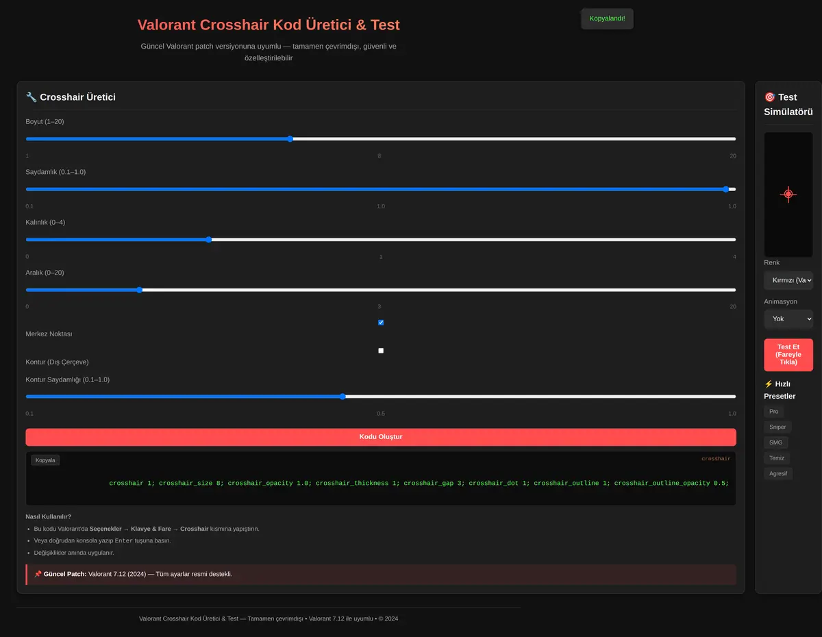
Task: Apply the Pro preset
Action: tap(773, 412)
